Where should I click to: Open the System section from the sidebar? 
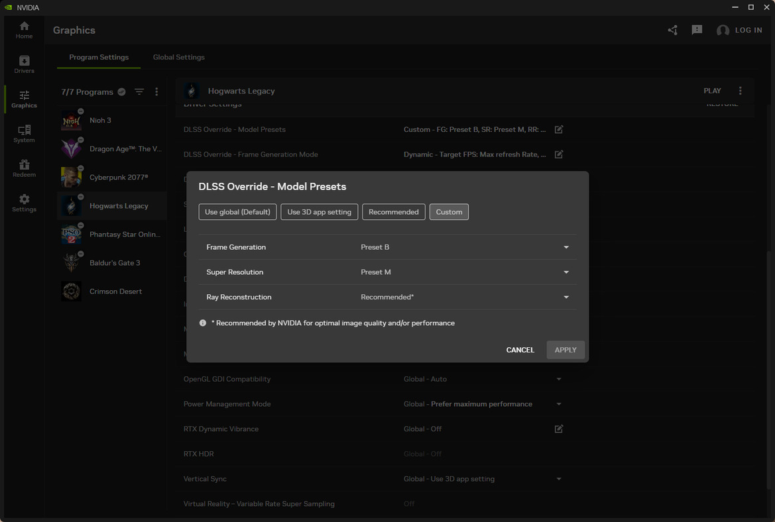(24, 134)
